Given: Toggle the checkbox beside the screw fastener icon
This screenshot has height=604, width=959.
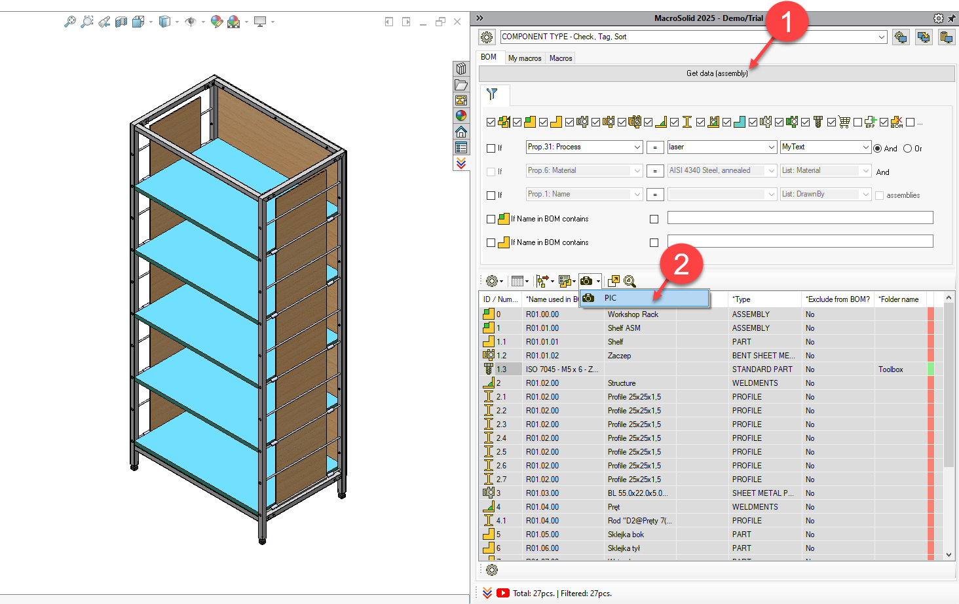Looking at the screenshot, I should pyautogui.click(x=805, y=122).
